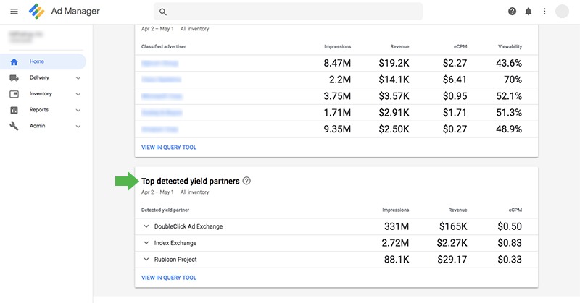Expand the Index Exchange row
The height and width of the screenshot is (303, 580).
pos(146,243)
